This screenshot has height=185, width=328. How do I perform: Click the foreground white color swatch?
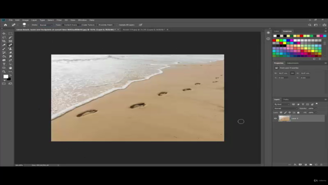pyautogui.click(x=6, y=77)
